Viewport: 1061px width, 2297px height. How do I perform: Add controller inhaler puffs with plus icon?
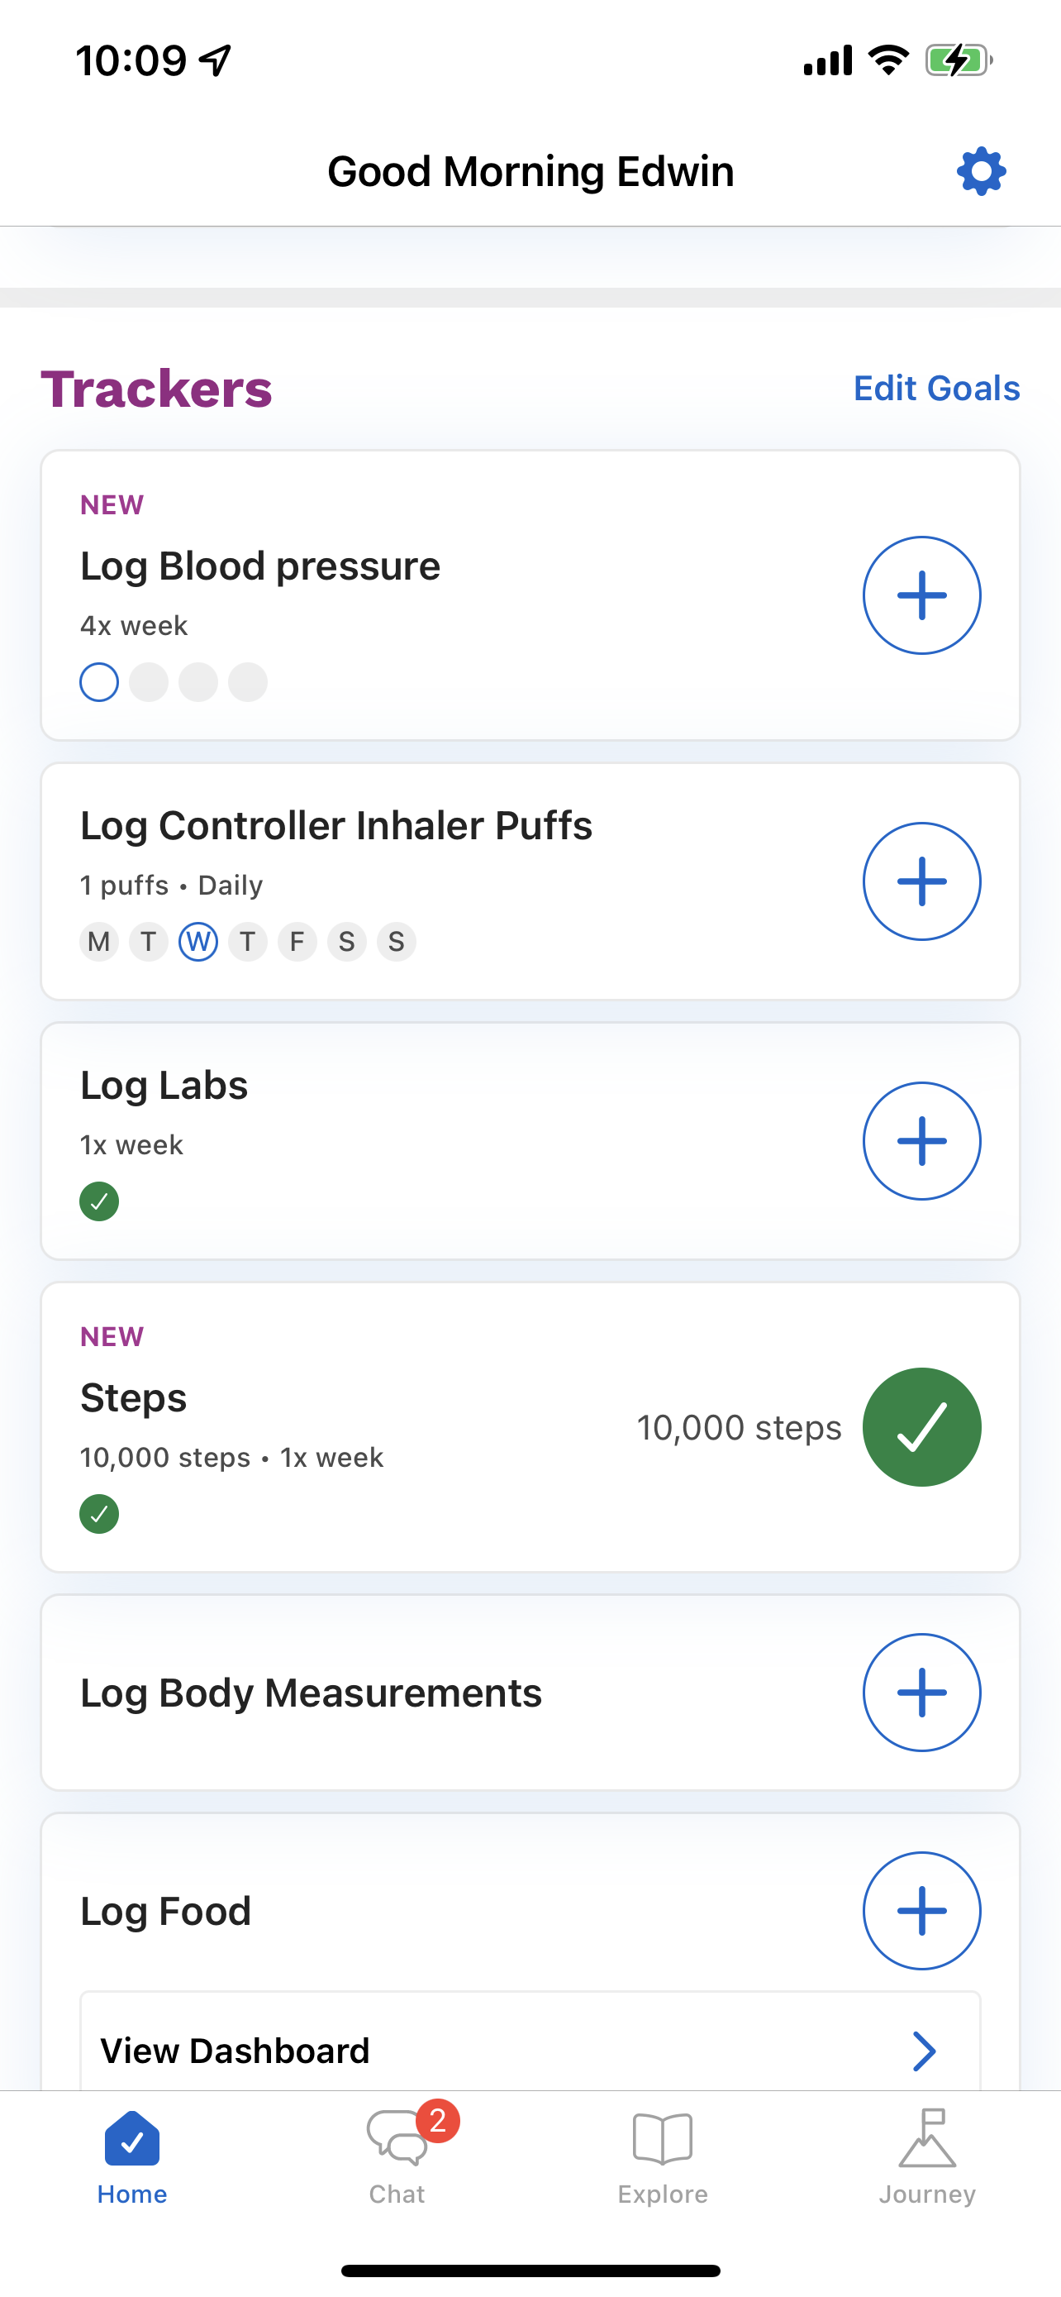click(x=921, y=881)
